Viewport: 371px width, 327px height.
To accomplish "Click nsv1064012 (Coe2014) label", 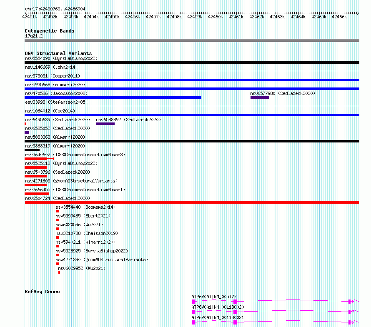I will click(x=50, y=111).
